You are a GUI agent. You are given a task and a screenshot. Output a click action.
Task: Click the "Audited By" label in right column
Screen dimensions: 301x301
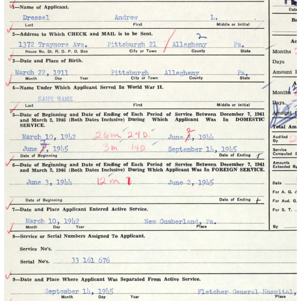(280, 139)
